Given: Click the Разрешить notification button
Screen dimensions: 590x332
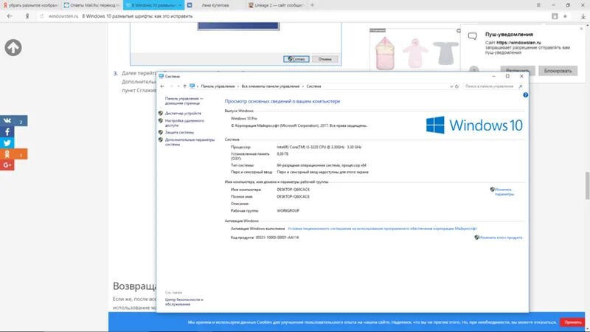Looking at the screenshot, I should point(518,71).
